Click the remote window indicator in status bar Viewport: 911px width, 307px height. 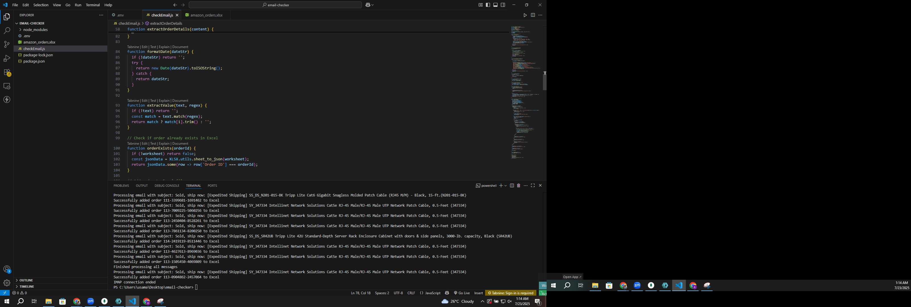5,293
